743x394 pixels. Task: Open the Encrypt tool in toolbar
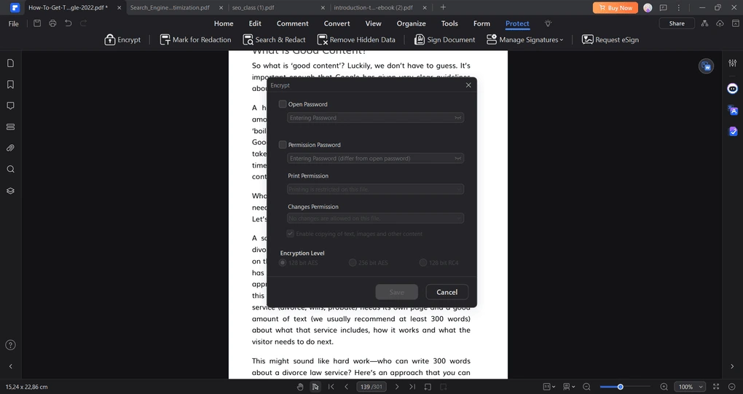pos(122,40)
